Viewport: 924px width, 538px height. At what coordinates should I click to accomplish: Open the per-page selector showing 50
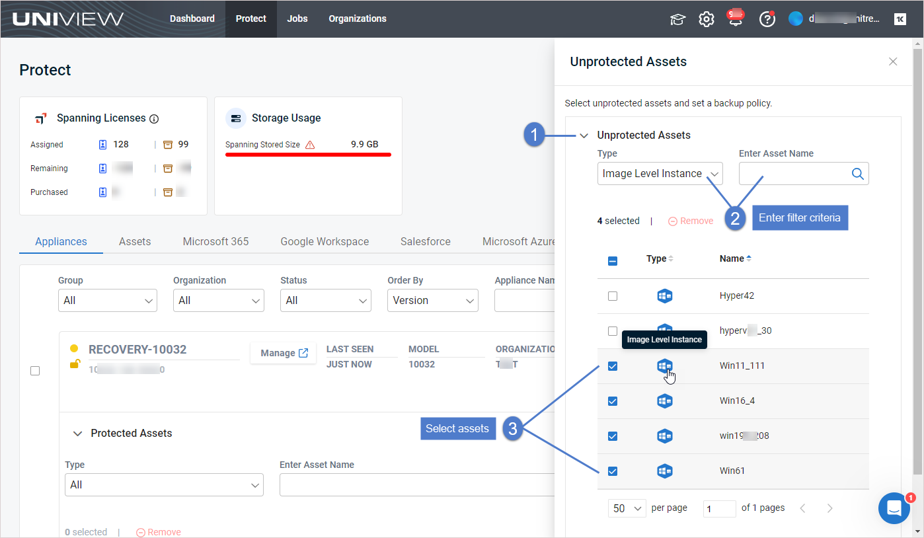click(627, 508)
